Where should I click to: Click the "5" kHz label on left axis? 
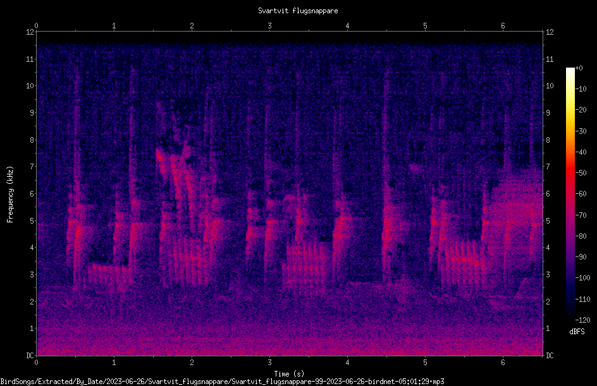pos(32,221)
